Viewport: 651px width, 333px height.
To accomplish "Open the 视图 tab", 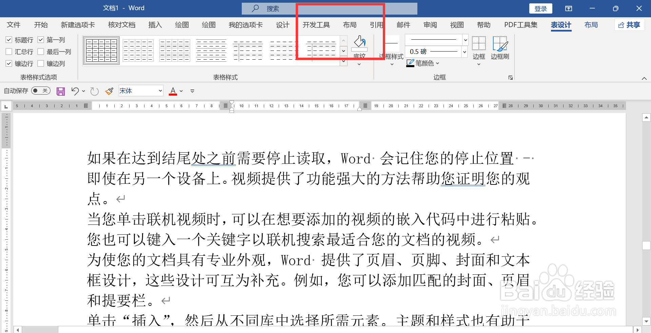I will tap(457, 25).
